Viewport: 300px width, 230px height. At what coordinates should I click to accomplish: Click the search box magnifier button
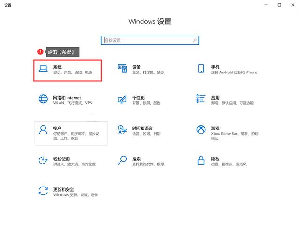pos(194,40)
